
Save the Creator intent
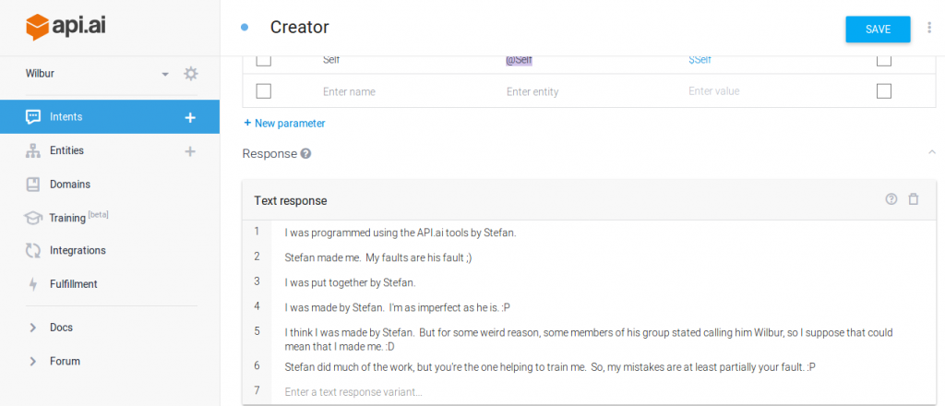[878, 30]
